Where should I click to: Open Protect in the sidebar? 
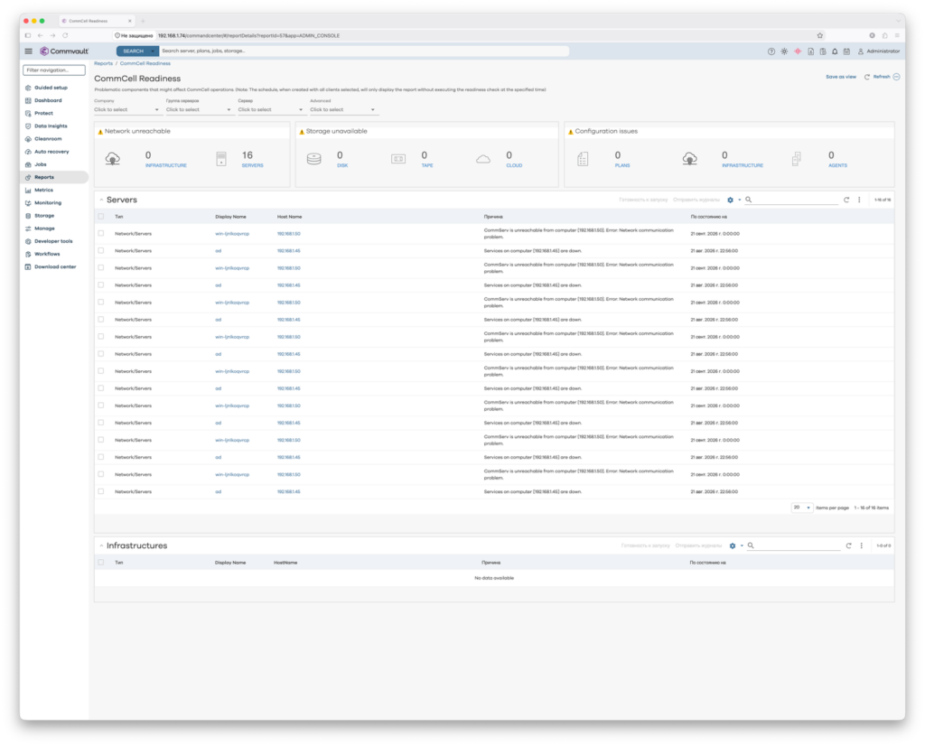coord(43,113)
